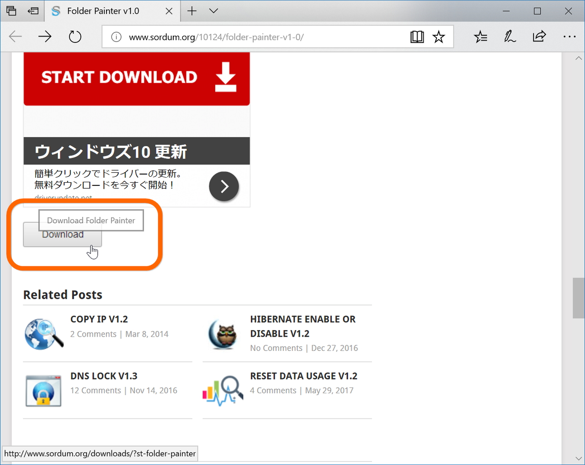Click the white arrow on the ad banner
The height and width of the screenshot is (465, 585).
click(x=223, y=186)
